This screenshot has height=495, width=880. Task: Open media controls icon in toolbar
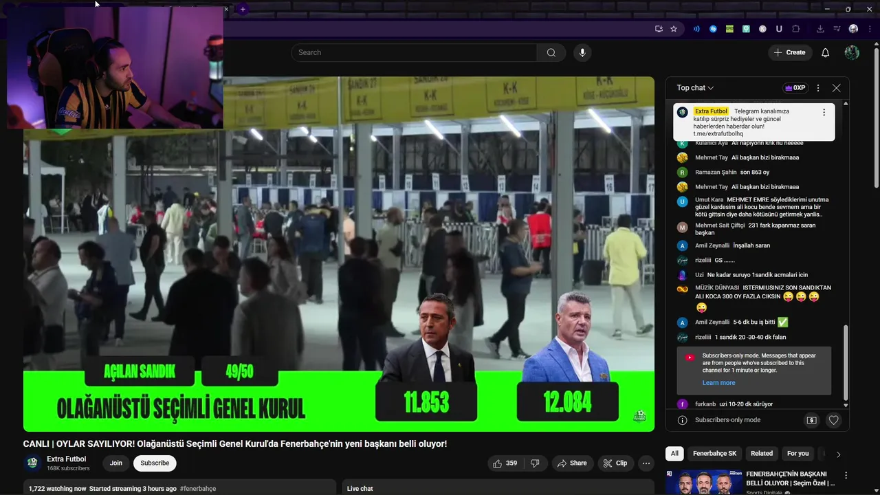[x=837, y=29]
